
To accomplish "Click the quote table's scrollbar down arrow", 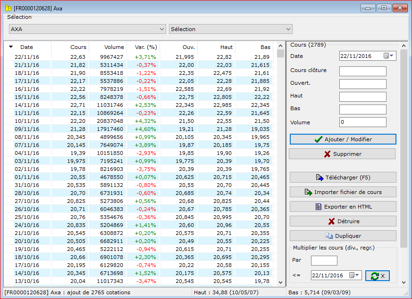I will click(x=280, y=282).
